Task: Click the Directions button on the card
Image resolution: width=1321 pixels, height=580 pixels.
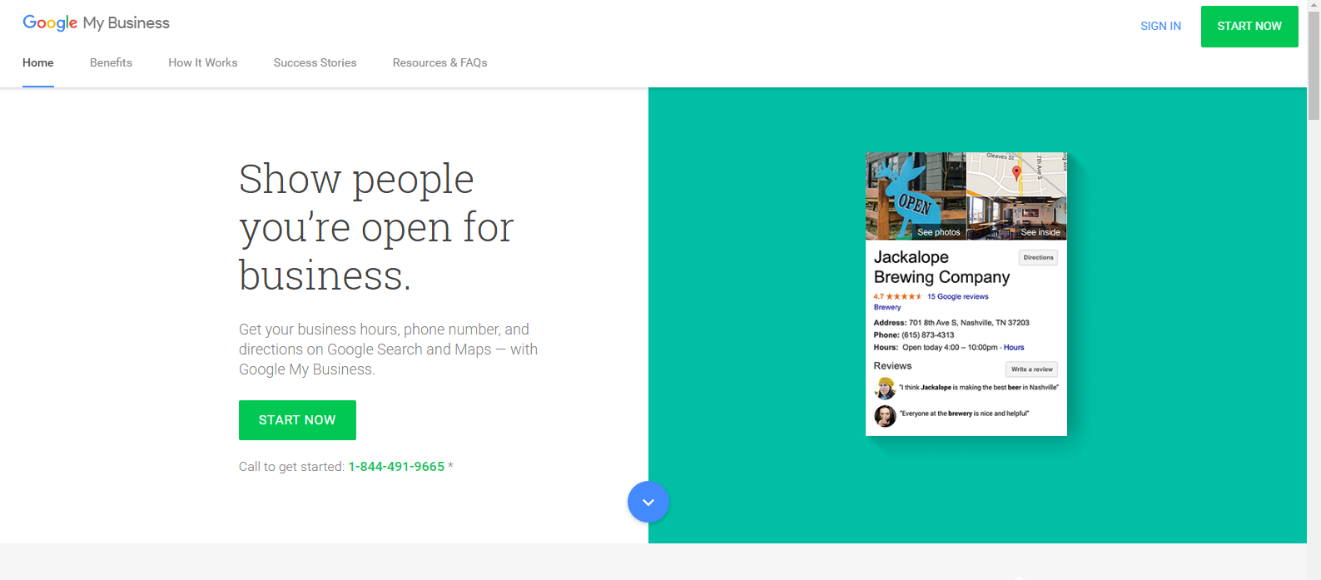Action: click(x=1038, y=258)
